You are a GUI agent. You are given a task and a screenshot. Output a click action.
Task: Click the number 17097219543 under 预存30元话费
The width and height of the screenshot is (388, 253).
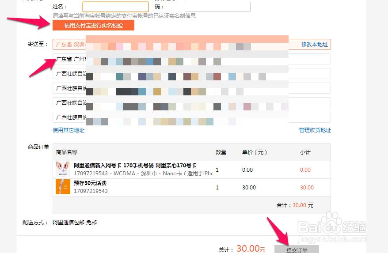(91, 191)
